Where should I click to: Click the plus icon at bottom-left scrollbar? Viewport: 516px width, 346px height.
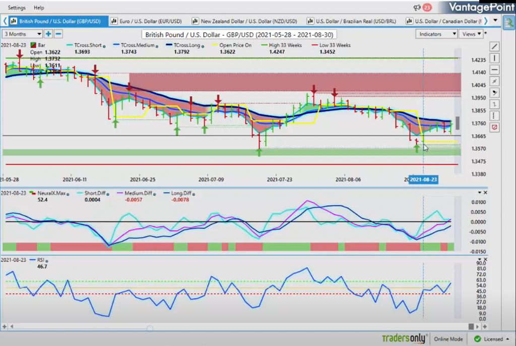(4, 326)
